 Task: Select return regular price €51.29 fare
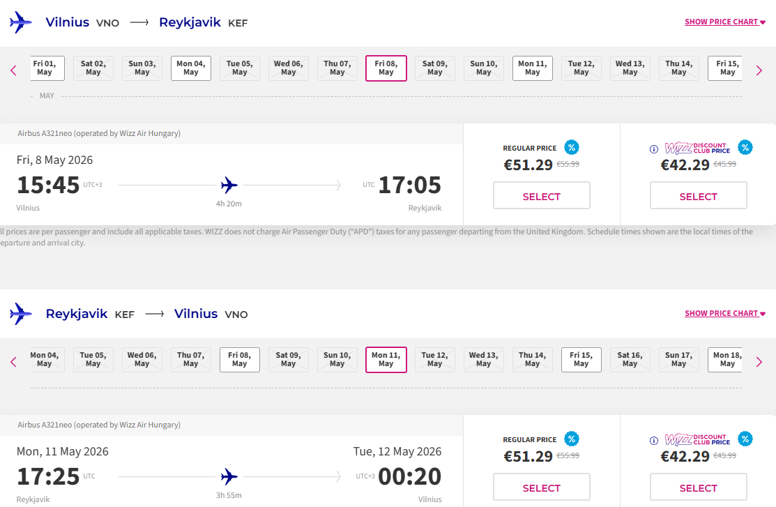[x=542, y=487]
